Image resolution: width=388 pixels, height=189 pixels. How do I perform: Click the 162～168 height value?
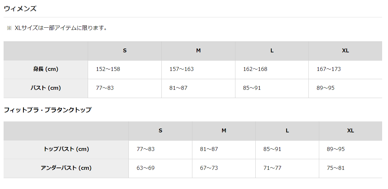[x=255, y=69]
